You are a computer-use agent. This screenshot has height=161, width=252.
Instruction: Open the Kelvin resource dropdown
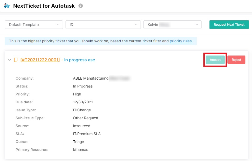click(172, 25)
